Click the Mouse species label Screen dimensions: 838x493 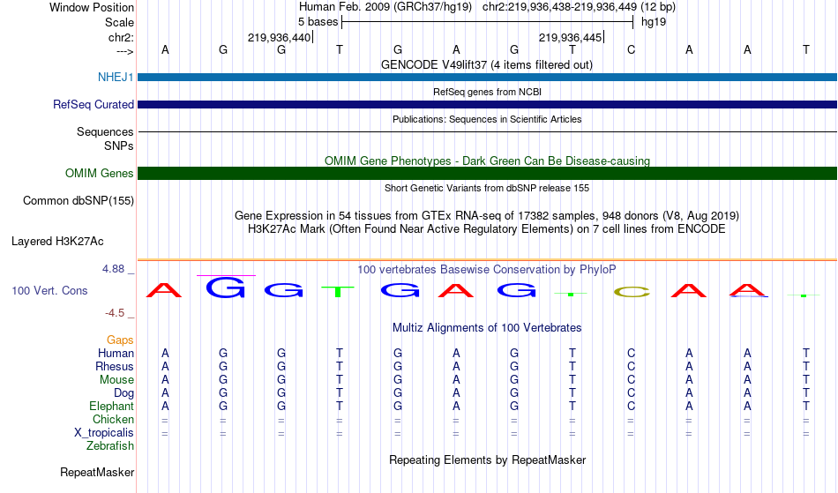tap(116, 380)
